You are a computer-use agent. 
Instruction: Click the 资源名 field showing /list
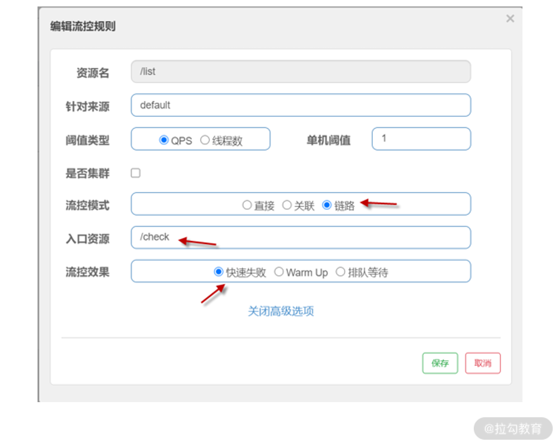301,72
